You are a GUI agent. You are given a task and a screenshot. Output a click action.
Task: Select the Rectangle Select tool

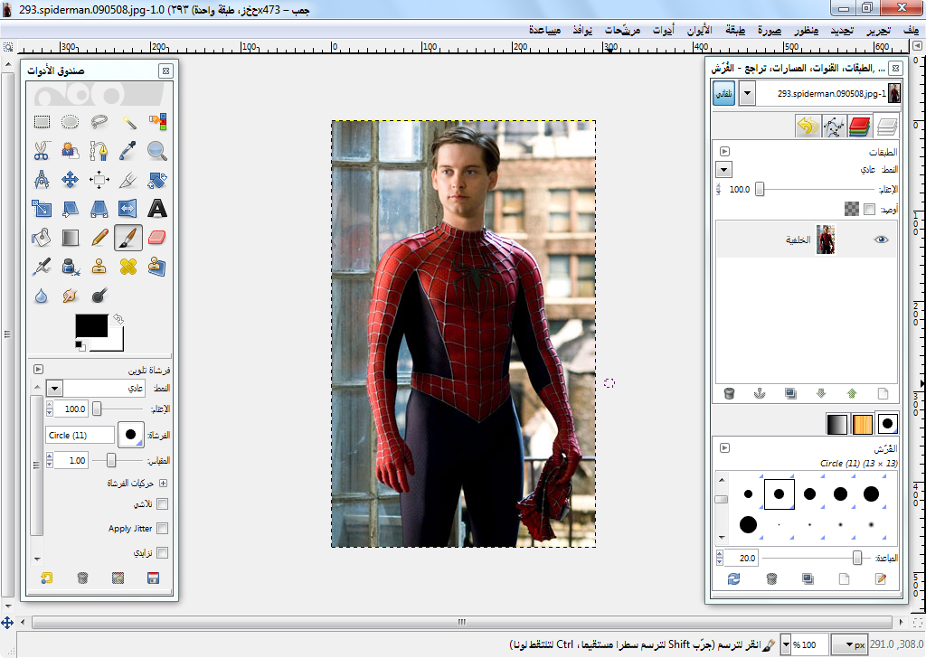pos(42,122)
